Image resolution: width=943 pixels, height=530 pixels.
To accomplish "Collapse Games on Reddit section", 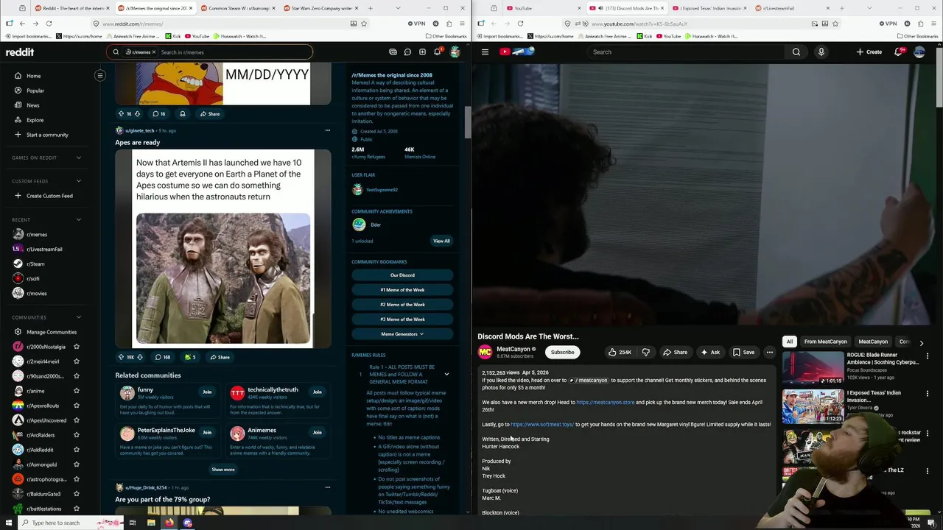I will tap(79, 158).
